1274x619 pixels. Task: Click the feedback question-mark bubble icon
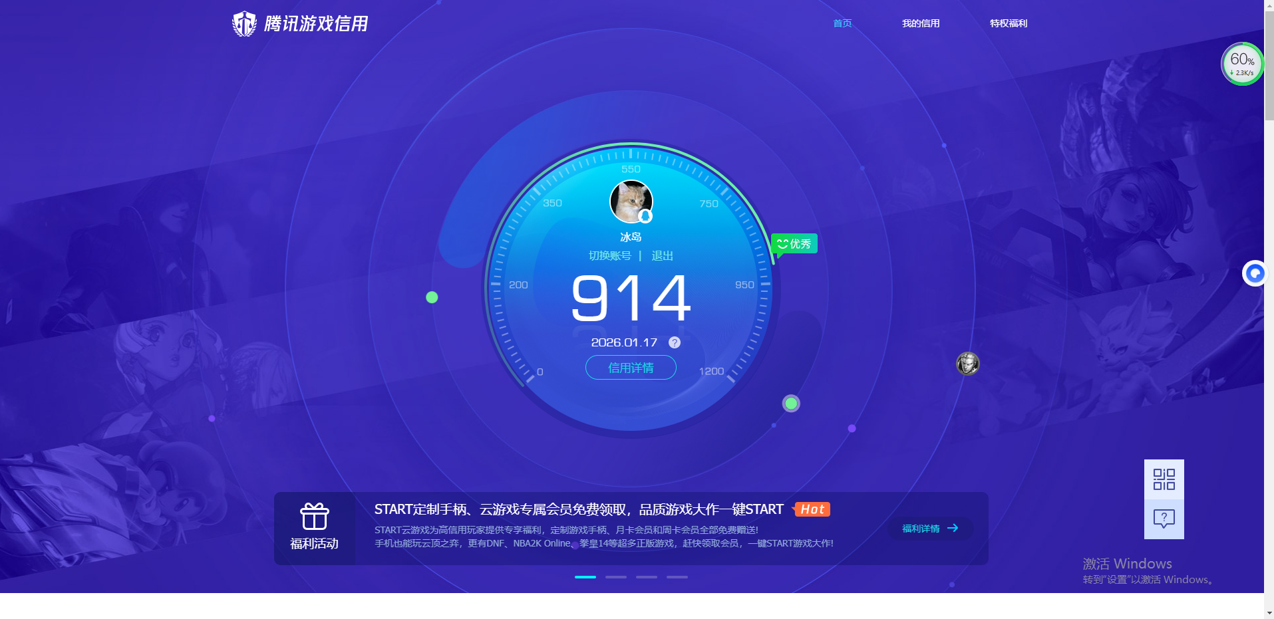pos(1163,518)
